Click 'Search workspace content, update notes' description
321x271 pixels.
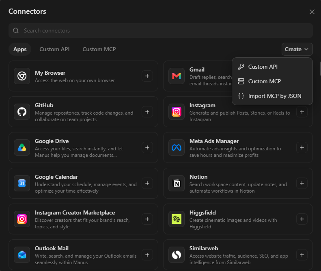point(238,188)
